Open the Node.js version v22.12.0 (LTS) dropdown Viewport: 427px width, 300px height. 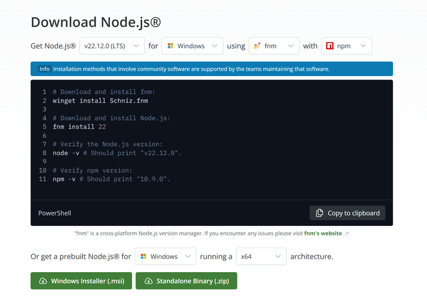pos(112,46)
